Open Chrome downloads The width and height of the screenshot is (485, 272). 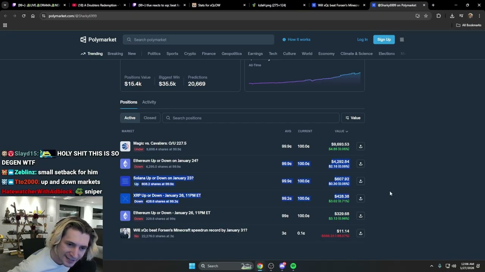point(452,16)
